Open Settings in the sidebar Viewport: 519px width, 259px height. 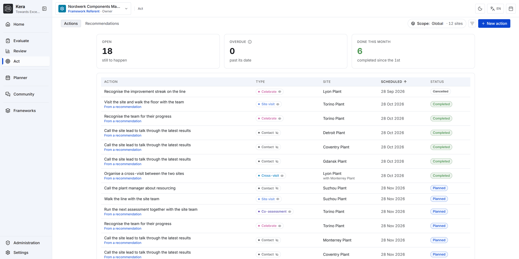pyautogui.click(x=26, y=253)
